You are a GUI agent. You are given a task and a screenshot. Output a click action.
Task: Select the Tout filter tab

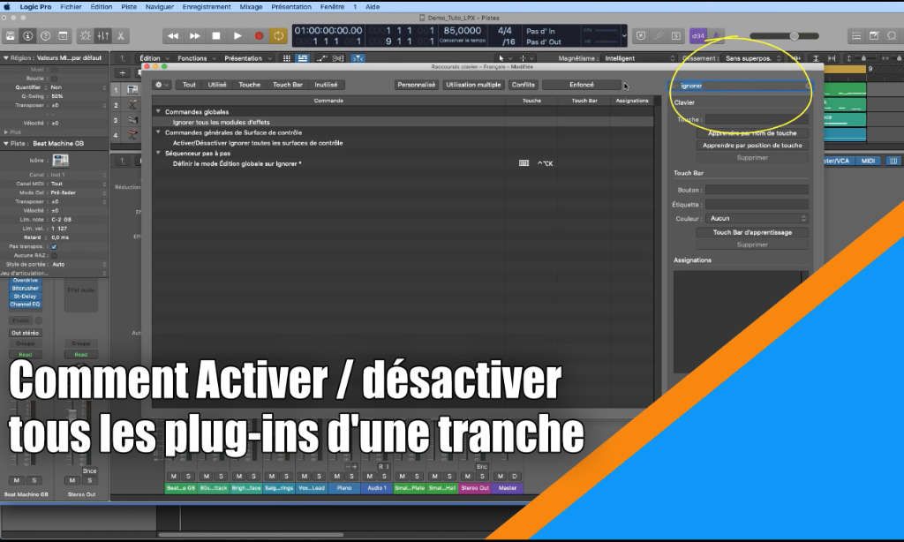coord(189,85)
